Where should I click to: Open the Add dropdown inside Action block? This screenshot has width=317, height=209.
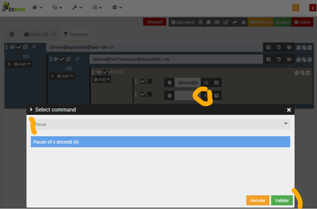101,79
